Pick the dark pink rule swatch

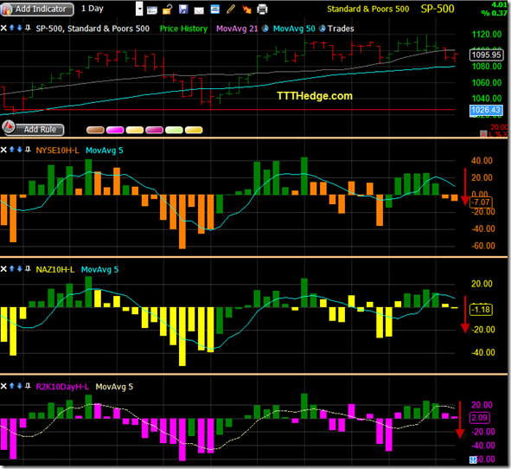[x=154, y=130]
